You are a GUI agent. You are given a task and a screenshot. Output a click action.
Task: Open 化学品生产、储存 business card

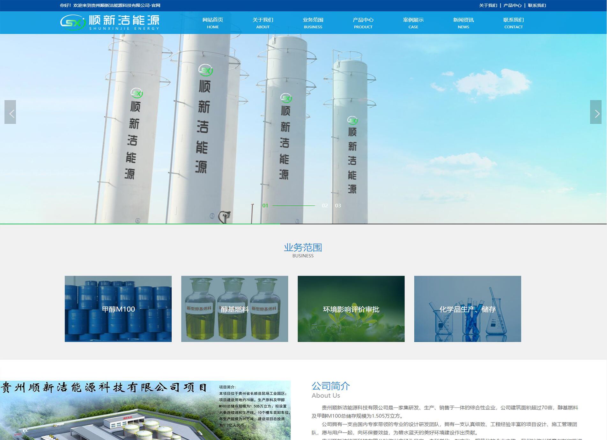[x=467, y=309]
